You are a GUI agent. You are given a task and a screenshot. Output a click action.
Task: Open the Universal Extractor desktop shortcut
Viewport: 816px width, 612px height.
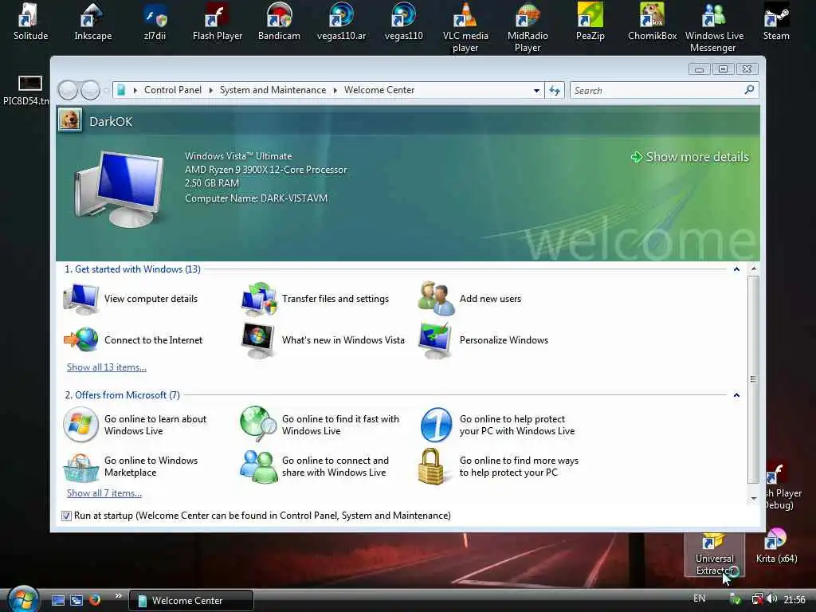(714, 555)
